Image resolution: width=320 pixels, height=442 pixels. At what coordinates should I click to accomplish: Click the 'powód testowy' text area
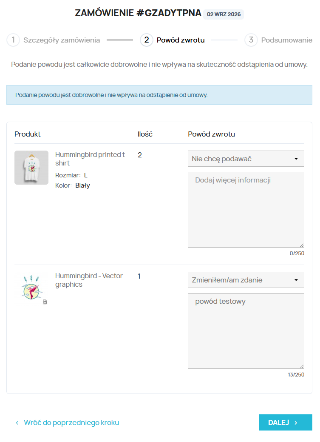tap(246, 331)
